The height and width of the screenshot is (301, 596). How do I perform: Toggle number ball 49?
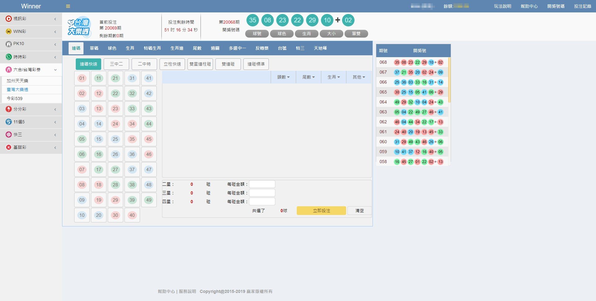coord(149,200)
